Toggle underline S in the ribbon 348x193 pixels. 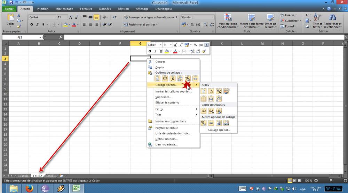coord(43,25)
